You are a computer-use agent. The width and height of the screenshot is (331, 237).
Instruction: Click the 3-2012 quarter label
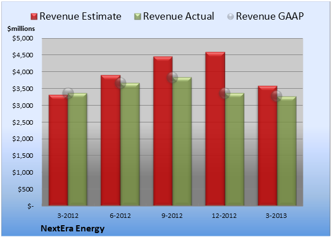click(68, 216)
